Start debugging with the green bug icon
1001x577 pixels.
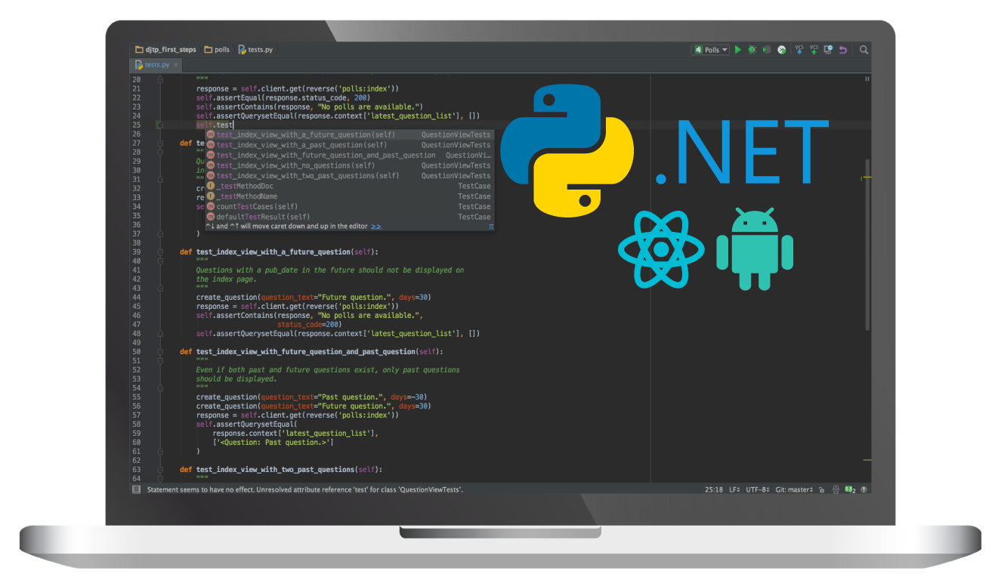click(752, 50)
